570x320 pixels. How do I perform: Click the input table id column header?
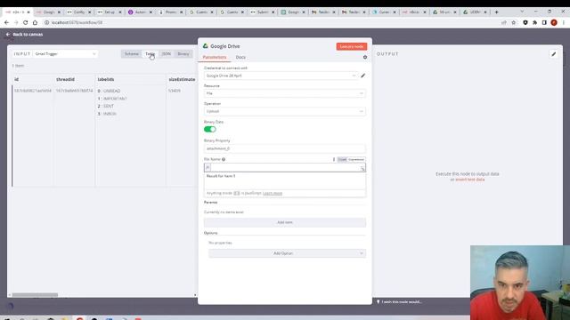coord(16,79)
